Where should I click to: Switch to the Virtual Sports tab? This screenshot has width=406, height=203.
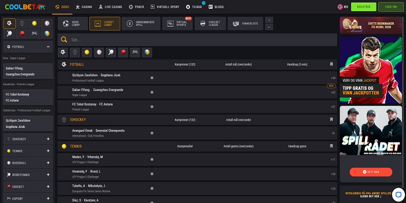click(178, 23)
